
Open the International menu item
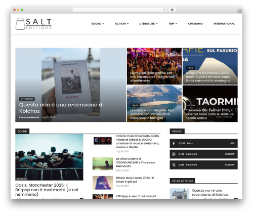point(224,24)
